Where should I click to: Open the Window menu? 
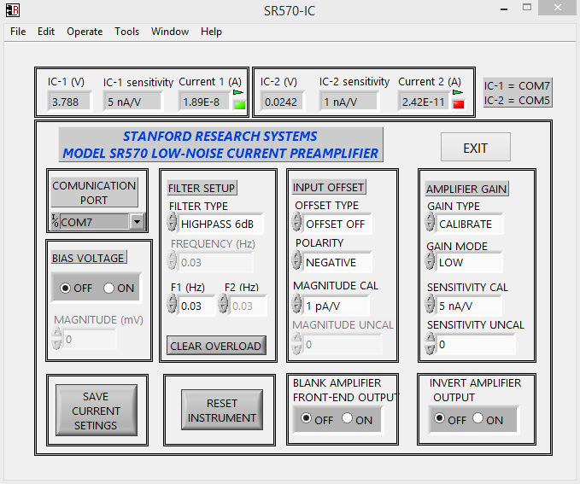170,32
